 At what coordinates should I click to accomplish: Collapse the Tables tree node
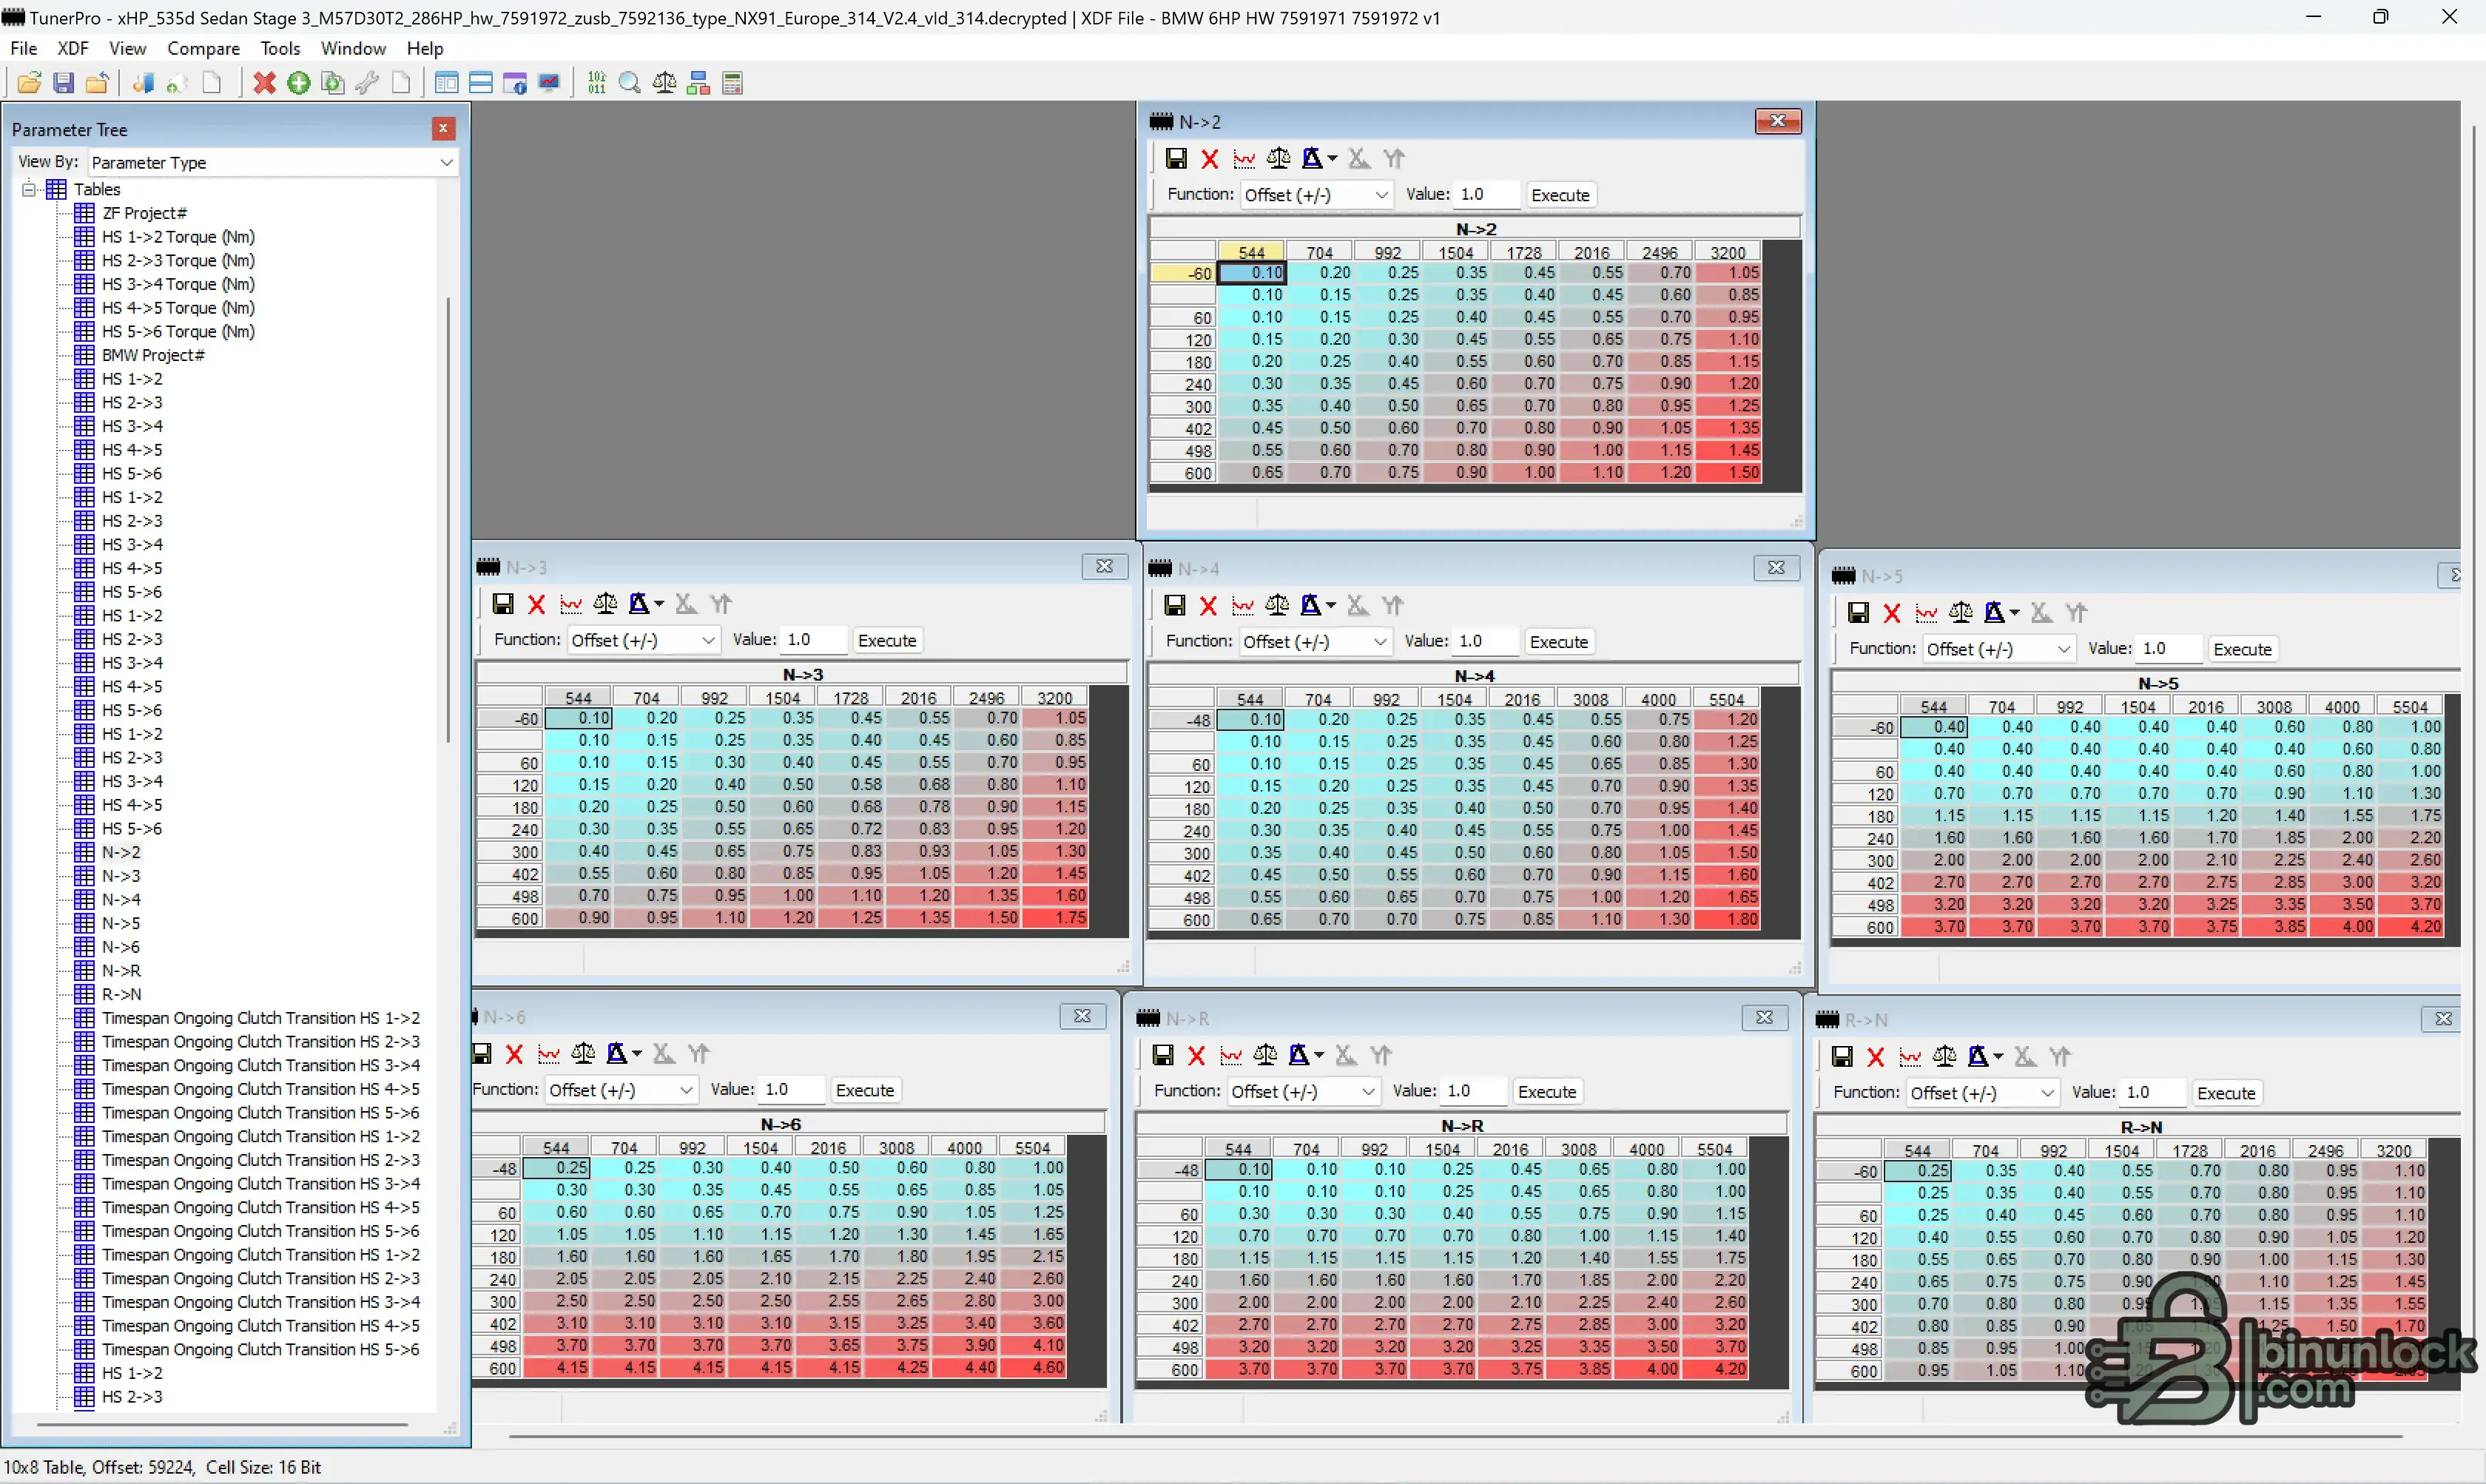(29, 189)
